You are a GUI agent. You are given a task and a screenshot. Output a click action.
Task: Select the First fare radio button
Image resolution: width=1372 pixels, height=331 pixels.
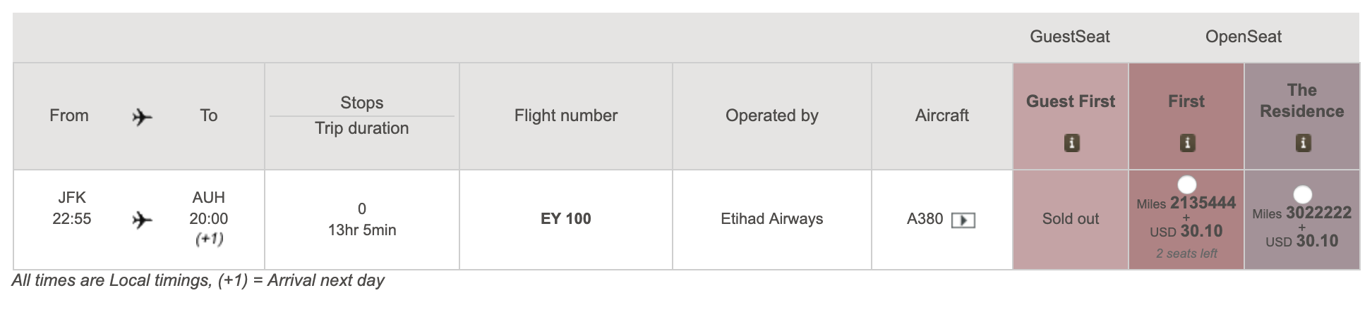click(1187, 185)
